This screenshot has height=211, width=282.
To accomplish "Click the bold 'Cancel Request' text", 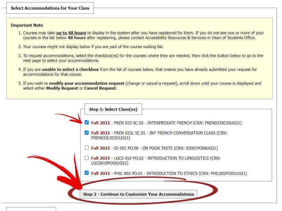I will [x=100, y=88].
